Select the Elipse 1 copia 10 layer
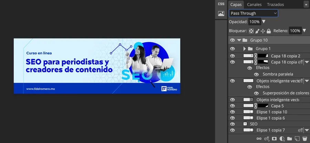The width and height of the screenshot is (310, 143). pyautogui.click(x=272, y=112)
